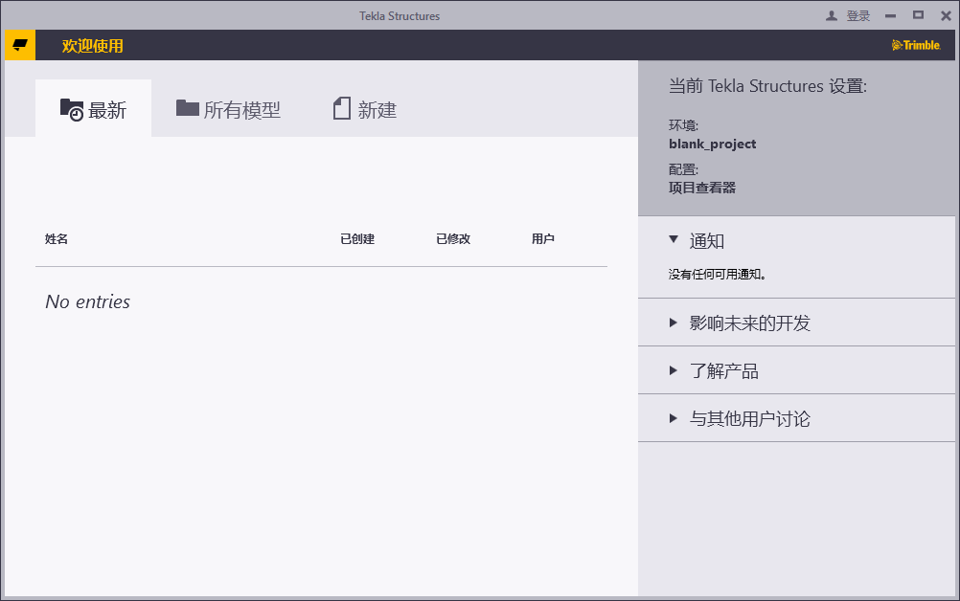Minimize the Tekla Structures window

891,16
